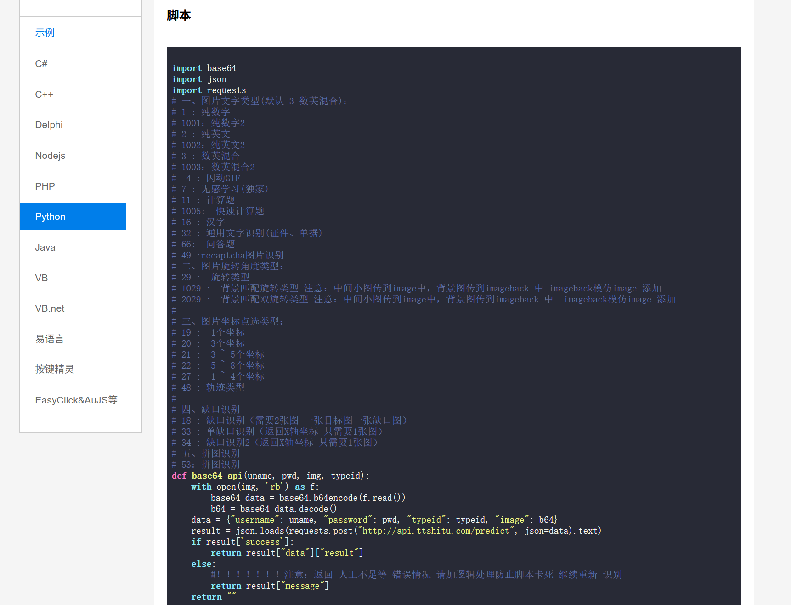Click the 'data = {"username": uname...' line
791x605 pixels.
(374, 520)
